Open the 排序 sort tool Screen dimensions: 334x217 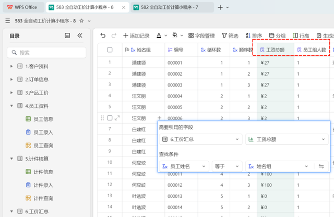pyautogui.click(x=254, y=36)
